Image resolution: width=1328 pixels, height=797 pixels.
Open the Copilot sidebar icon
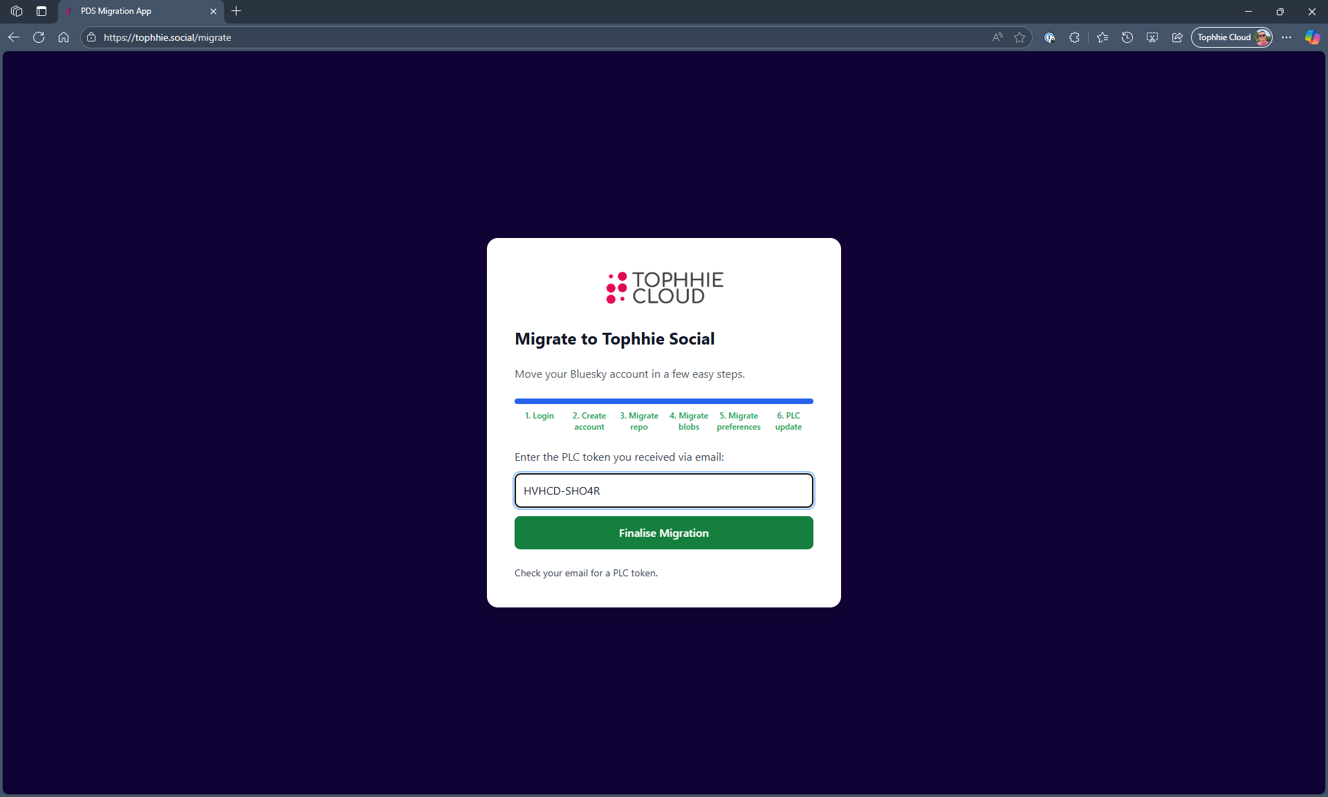(1312, 37)
